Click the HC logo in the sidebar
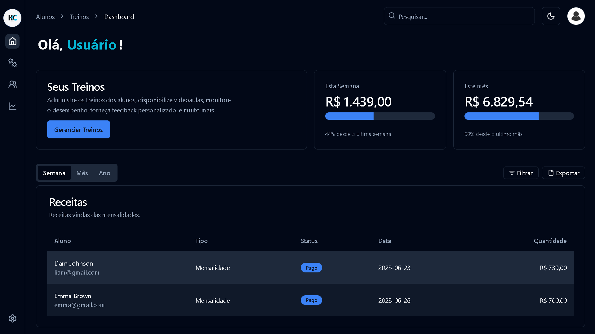 click(12, 18)
